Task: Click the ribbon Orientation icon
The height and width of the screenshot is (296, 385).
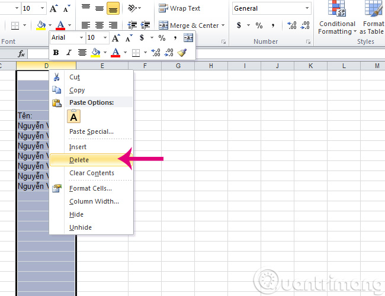Action: pos(132,8)
